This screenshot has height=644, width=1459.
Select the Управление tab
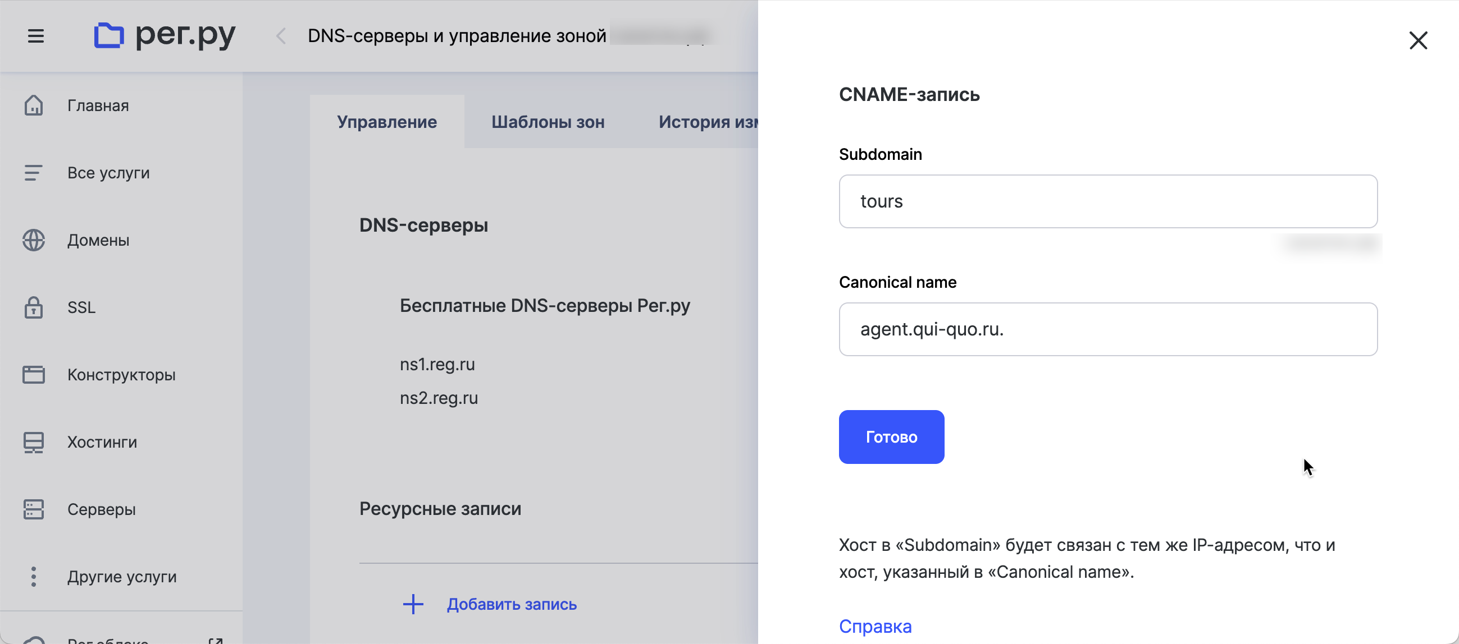point(387,122)
